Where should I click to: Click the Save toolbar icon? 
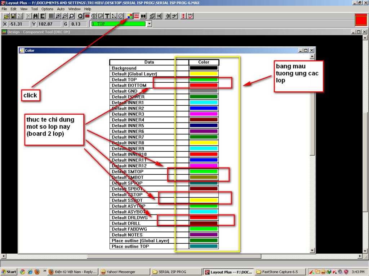[x=13, y=16]
